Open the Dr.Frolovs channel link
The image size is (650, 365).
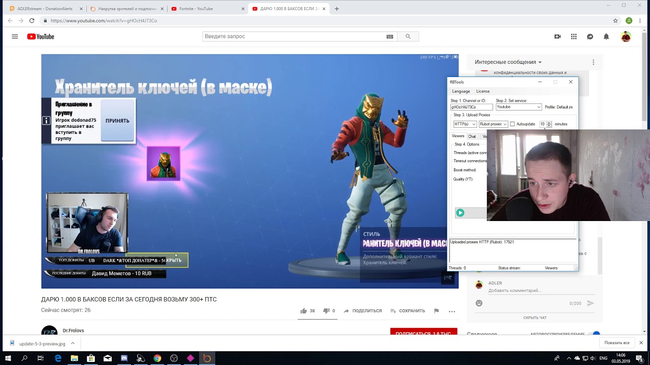(x=73, y=331)
